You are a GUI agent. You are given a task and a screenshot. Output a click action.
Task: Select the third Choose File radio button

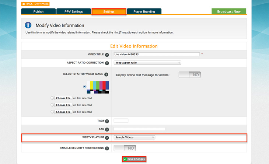(x=52, y=112)
